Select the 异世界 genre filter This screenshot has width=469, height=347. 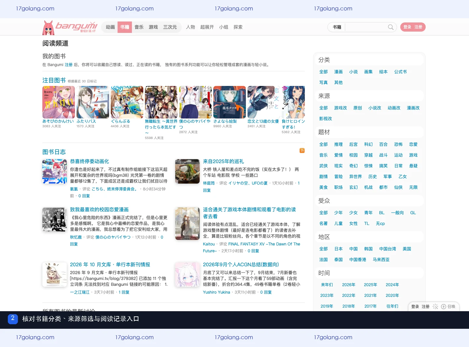tap(356, 177)
